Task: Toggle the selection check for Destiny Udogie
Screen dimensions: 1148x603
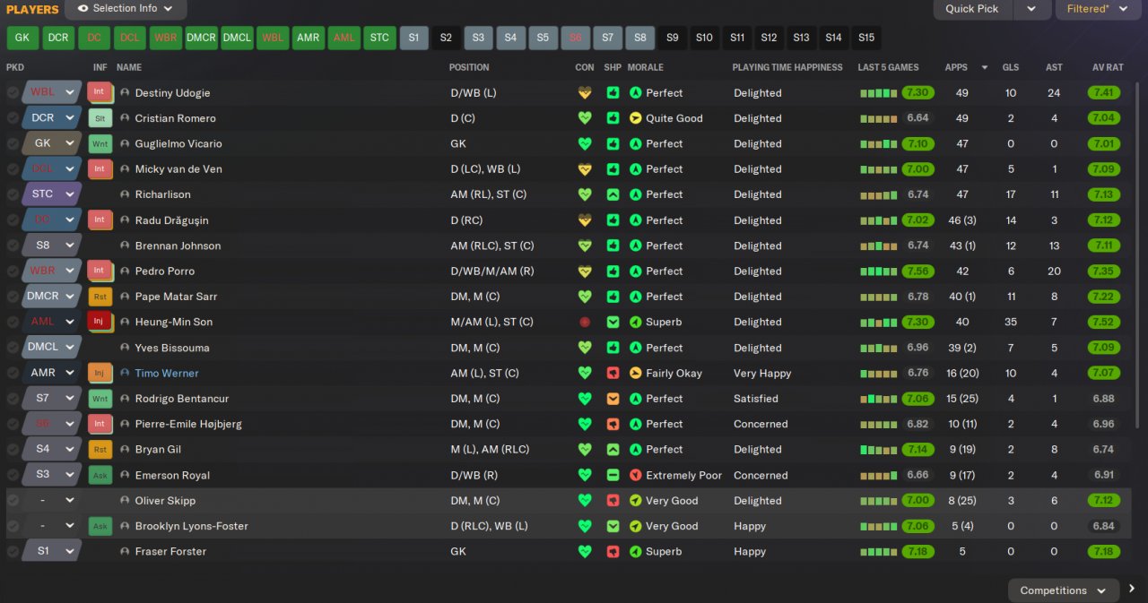Action: point(13,92)
